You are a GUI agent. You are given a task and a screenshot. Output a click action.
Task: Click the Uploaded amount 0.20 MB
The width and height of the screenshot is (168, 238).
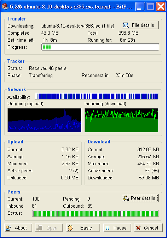[70, 178]
